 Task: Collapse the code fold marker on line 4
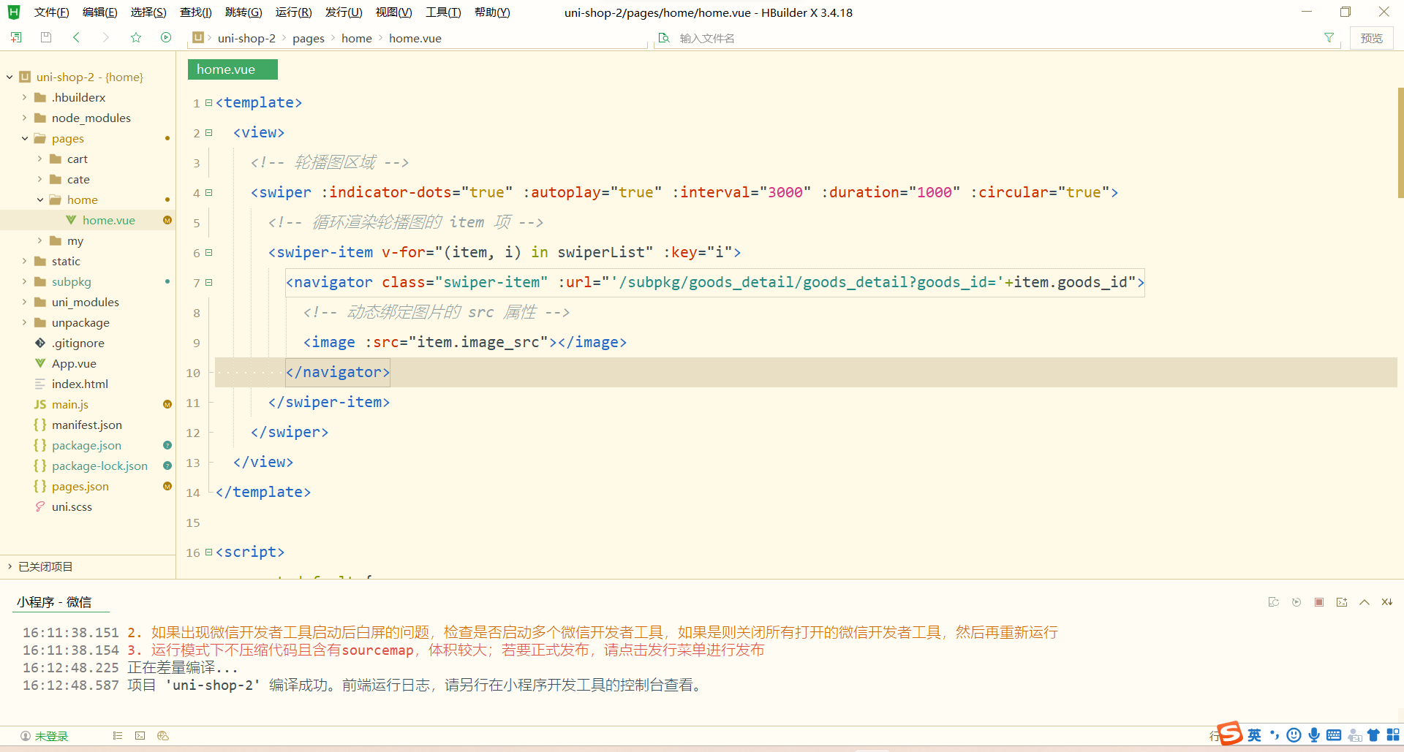coord(208,193)
